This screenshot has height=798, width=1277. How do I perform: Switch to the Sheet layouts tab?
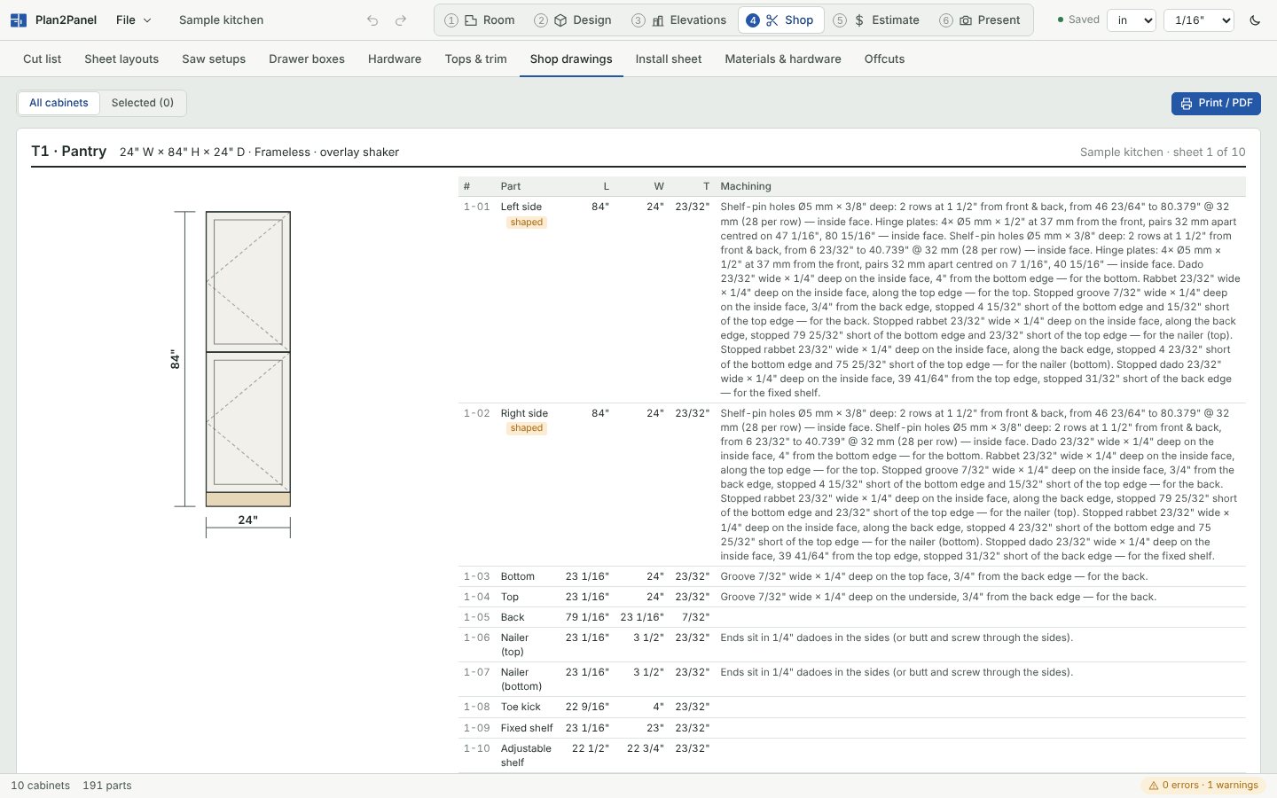pos(121,59)
